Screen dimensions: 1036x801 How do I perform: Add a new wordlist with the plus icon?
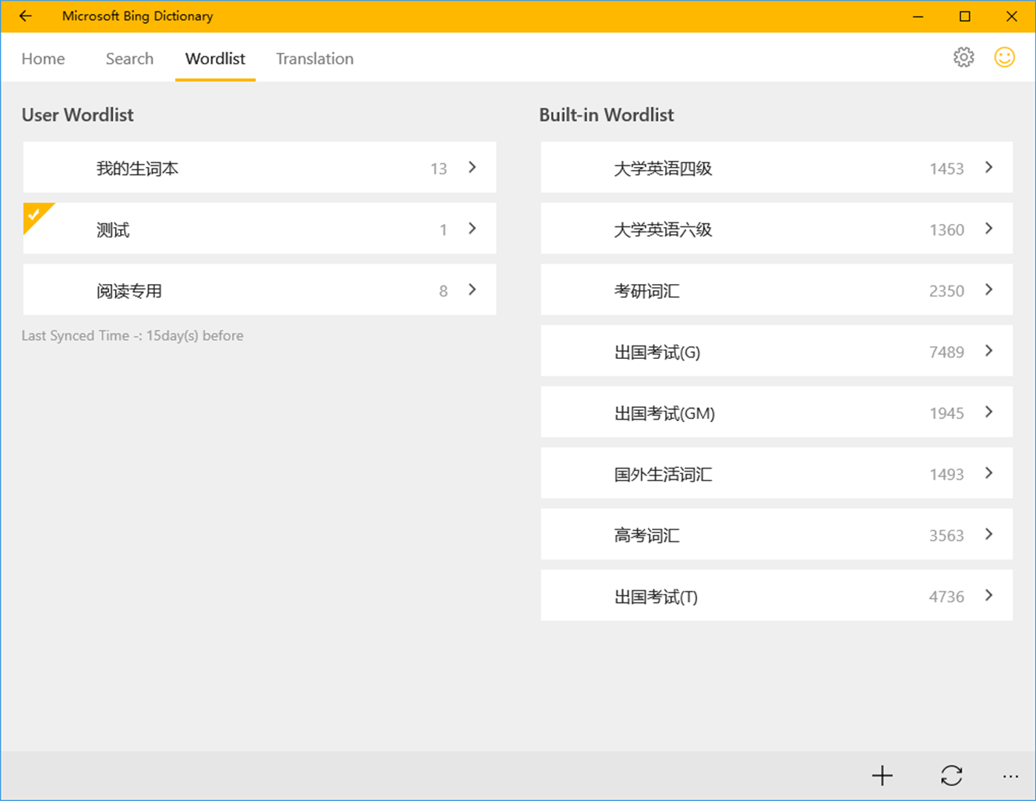pos(882,776)
